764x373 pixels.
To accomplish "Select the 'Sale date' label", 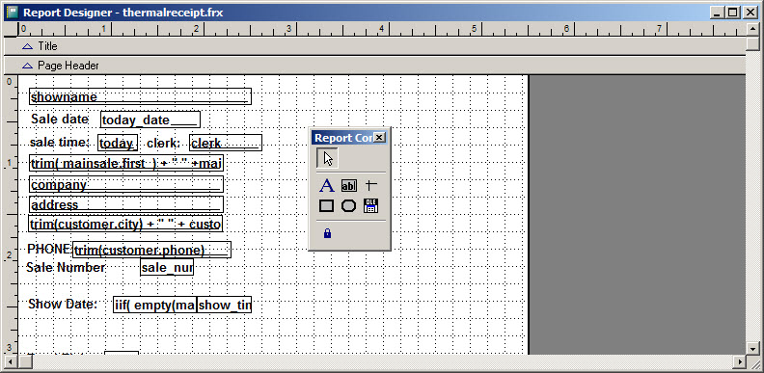I will pyautogui.click(x=60, y=119).
